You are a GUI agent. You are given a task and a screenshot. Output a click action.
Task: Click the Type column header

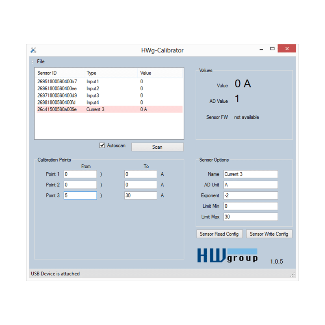[111, 73]
